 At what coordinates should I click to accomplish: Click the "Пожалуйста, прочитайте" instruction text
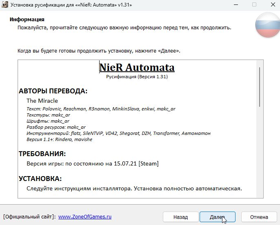coord(124,28)
